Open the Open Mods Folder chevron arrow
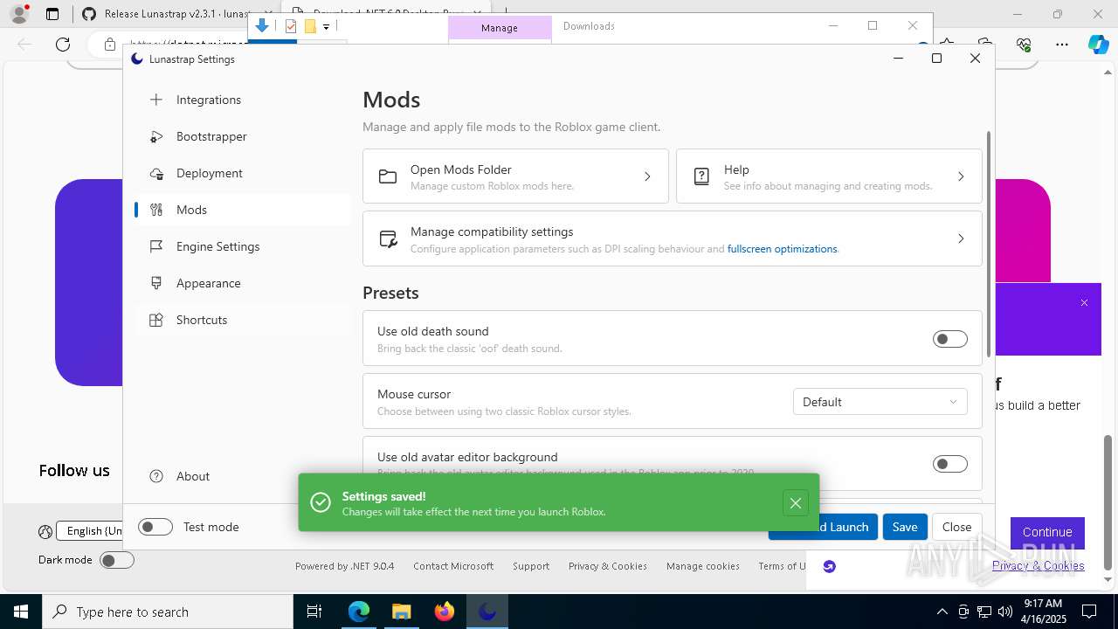The height and width of the screenshot is (629, 1118). tap(647, 176)
